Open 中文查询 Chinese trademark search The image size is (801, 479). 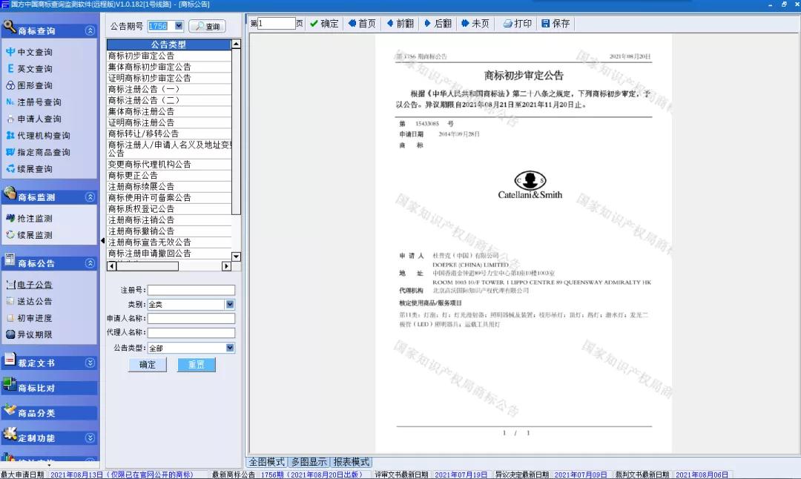pyautogui.click(x=34, y=52)
